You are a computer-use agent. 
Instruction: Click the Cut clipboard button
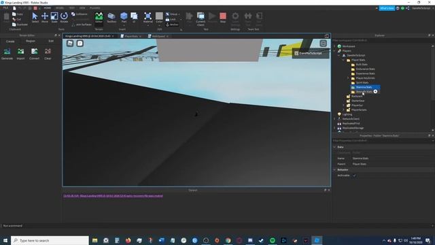pyautogui.click(x=17, y=19)
